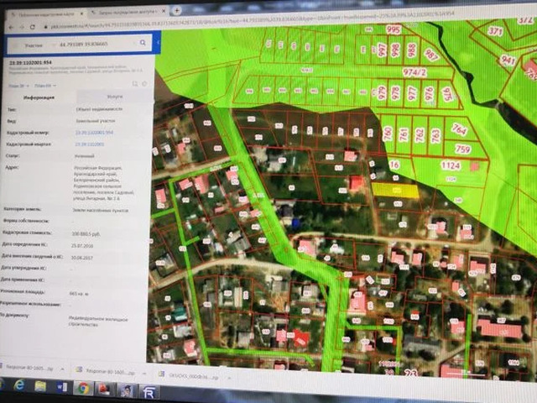Click the status value 'Учтенный'
The width and height of the screenshot is (537, 403).
coord(84,156)
